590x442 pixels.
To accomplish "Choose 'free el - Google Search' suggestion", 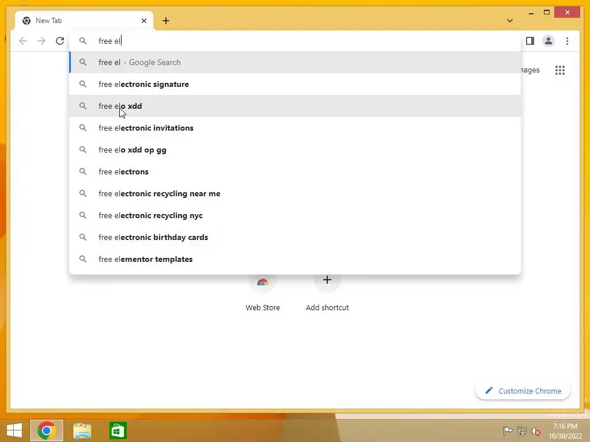I will pos(296,62).
